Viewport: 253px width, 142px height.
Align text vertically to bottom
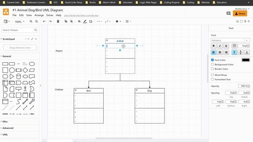(247, 52)
